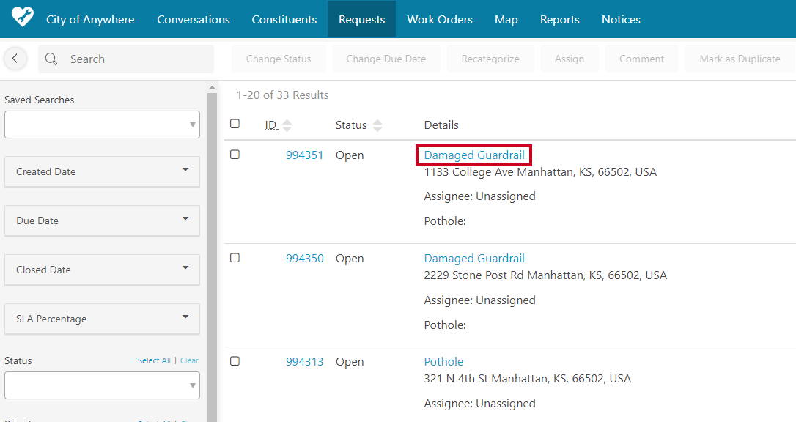This screenshot has width=796, height=422.
Task: Click the Recategorize button
Action: [490, 59]
